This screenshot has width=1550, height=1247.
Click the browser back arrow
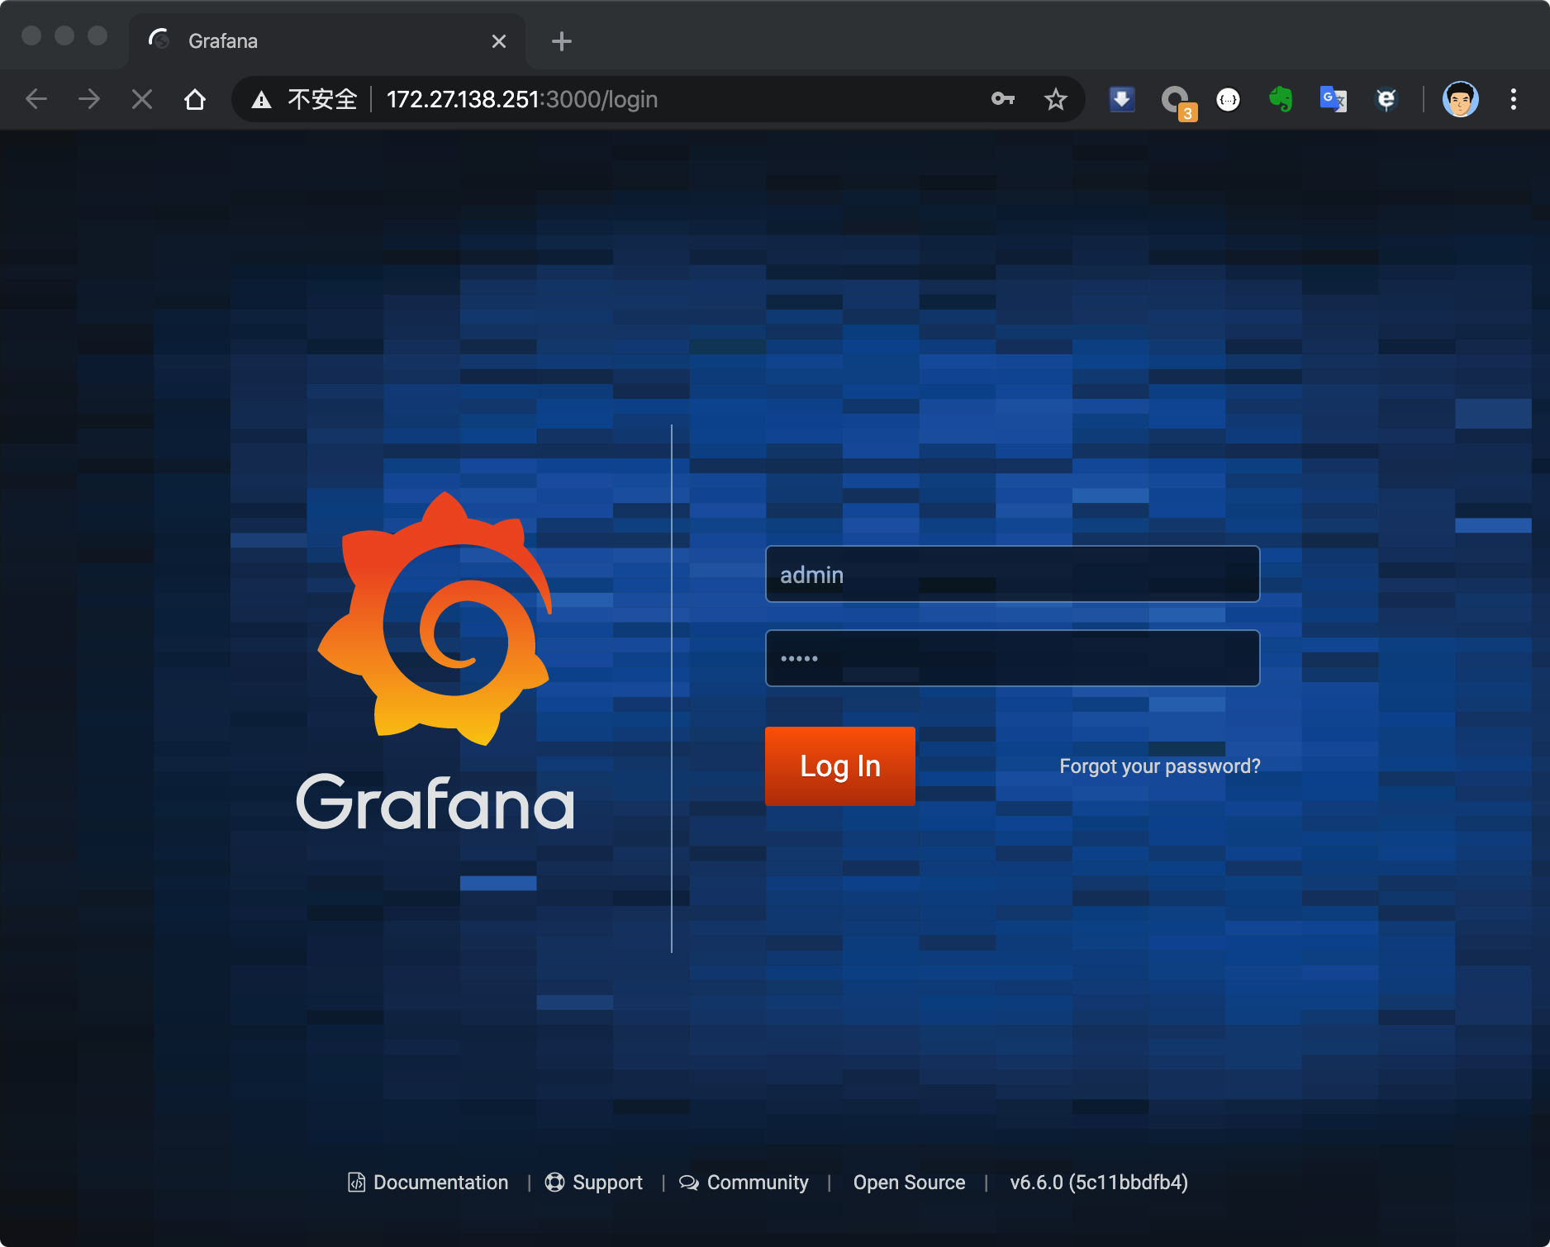36,100
